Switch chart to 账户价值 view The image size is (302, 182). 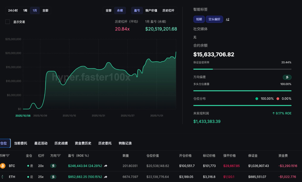[151, 10]
